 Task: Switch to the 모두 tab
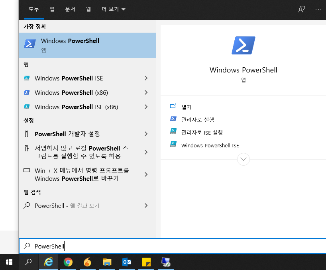(x=34, y=9)
